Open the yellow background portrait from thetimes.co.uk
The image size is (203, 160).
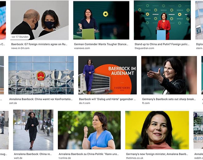[x=157, y=130]
